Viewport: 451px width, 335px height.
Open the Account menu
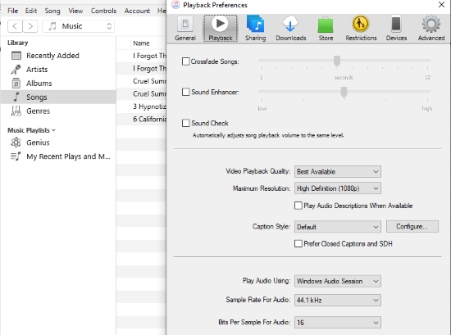[137, 11]
